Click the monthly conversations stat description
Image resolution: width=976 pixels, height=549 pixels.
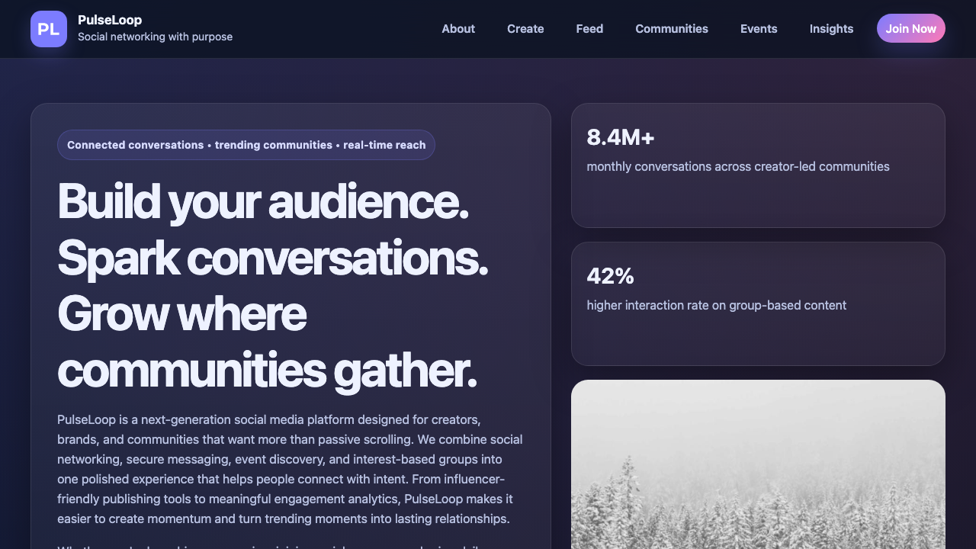738,166
